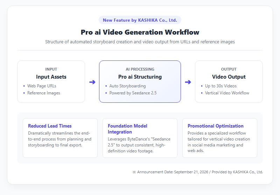This screenshot has height=195, width=280.
Task: Open the Pro ai Structuring card
Action: tap(140, 82)
